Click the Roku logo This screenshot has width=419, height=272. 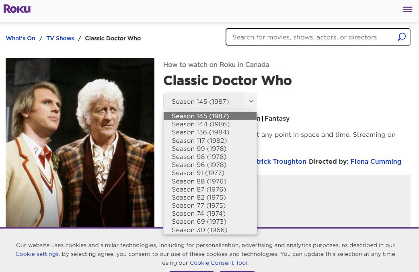pos(17,9)
